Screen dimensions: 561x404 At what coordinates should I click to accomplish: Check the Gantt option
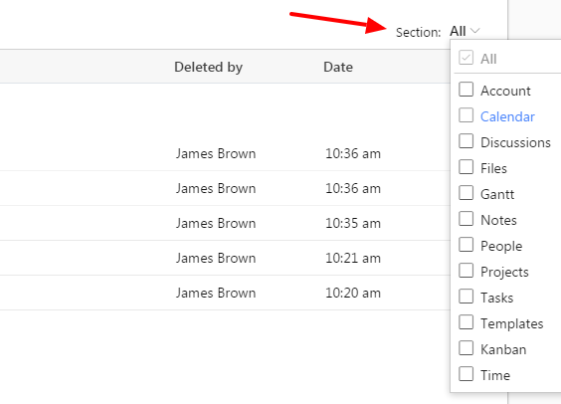click(466, 193)
